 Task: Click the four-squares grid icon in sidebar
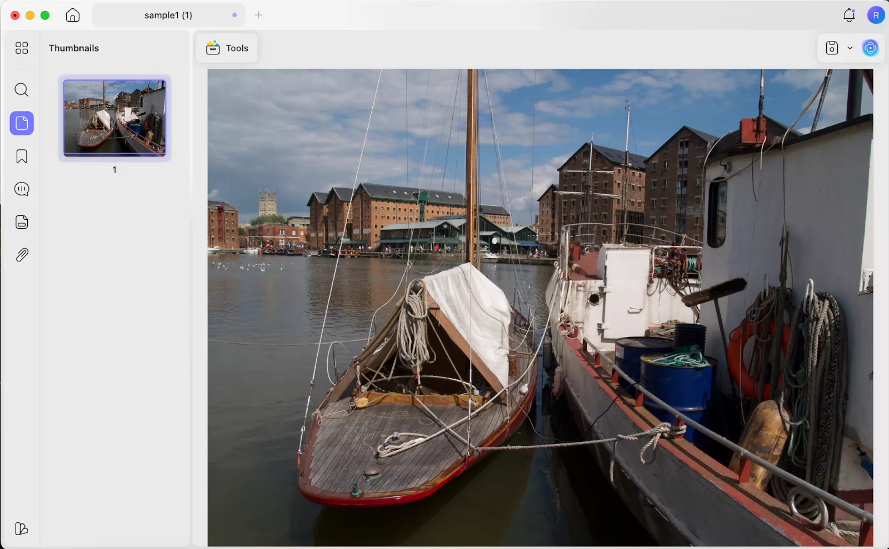click(x=22, y=48)
